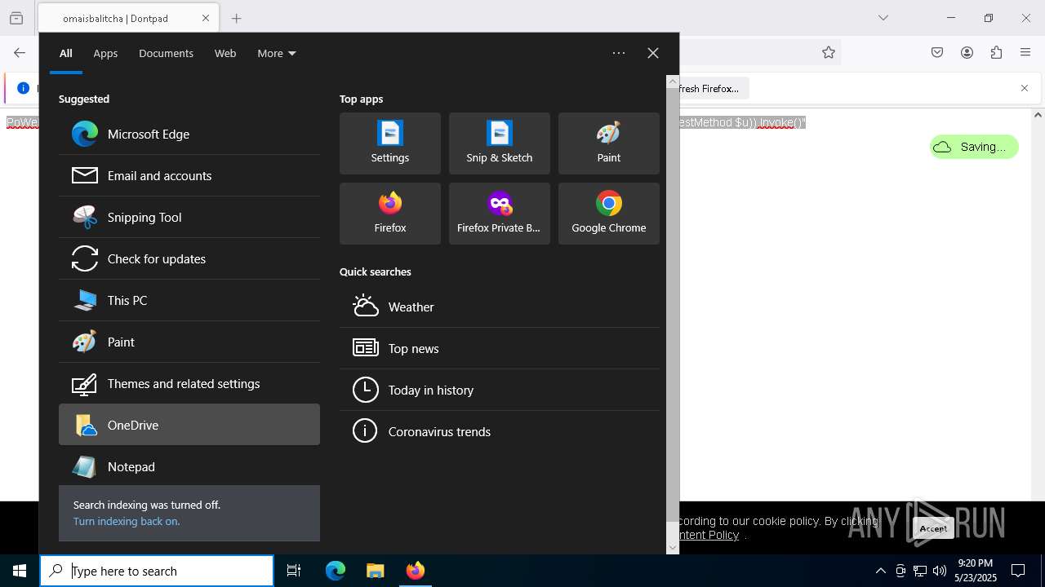Open the OneDrive suggestion

(189, 425)
